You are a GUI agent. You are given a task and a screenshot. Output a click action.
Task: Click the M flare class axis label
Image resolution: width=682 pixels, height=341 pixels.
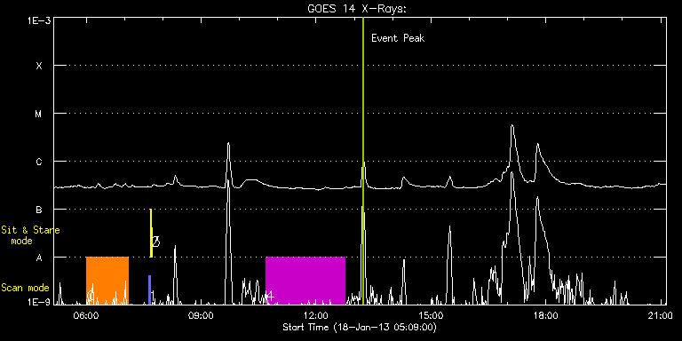pos(39,114)
